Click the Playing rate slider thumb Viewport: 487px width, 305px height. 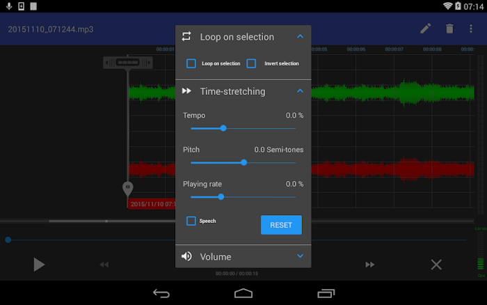pos(221,197)
